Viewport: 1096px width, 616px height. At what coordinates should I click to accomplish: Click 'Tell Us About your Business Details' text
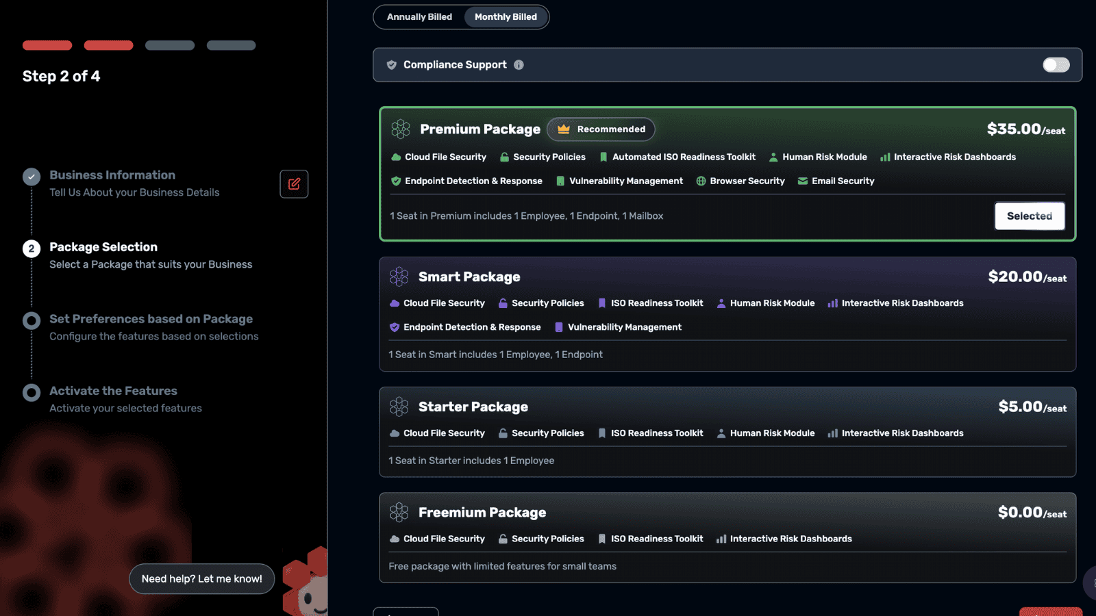pos(134,192)
